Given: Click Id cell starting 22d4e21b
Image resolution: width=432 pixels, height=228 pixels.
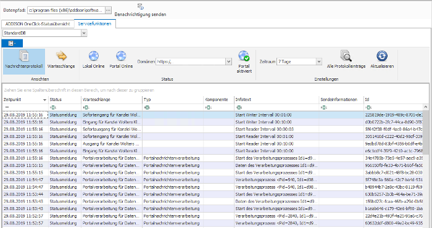Looking at the screenshot, I should click(393, 216).
